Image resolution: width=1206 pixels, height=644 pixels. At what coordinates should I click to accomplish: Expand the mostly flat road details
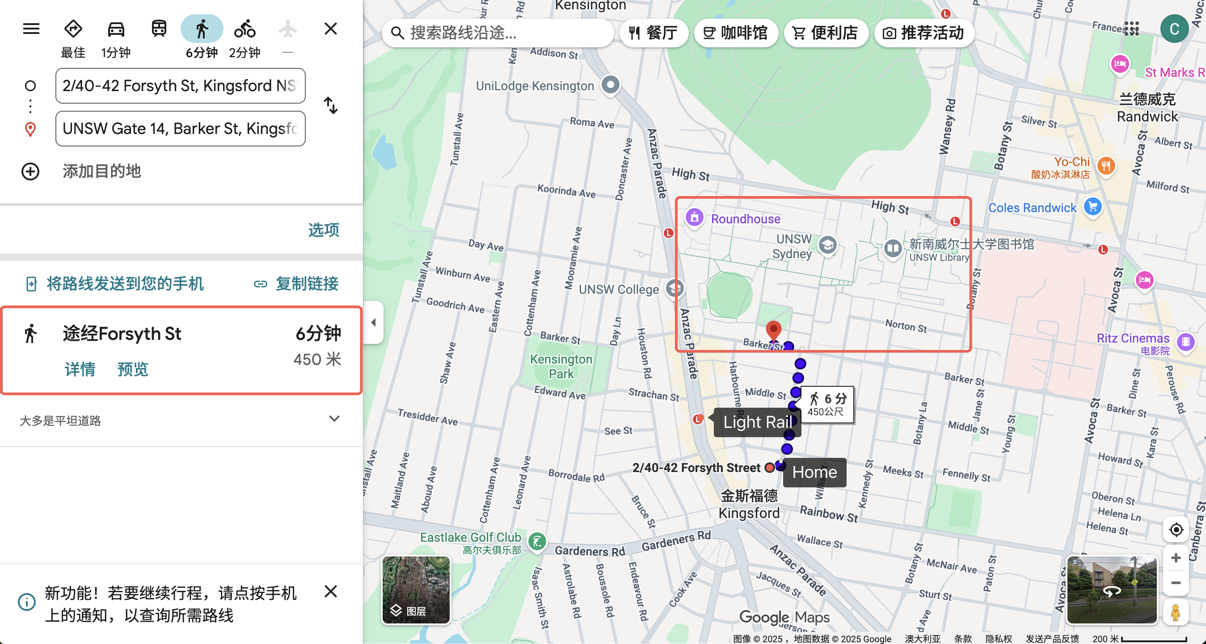pyautogui.click(x=334, y=419)
